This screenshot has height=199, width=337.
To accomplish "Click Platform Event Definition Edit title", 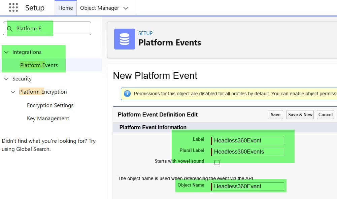I will [158, 114].
